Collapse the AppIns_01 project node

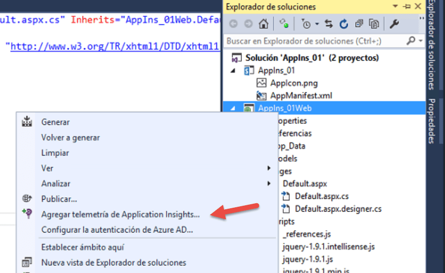tap(233, 71)
